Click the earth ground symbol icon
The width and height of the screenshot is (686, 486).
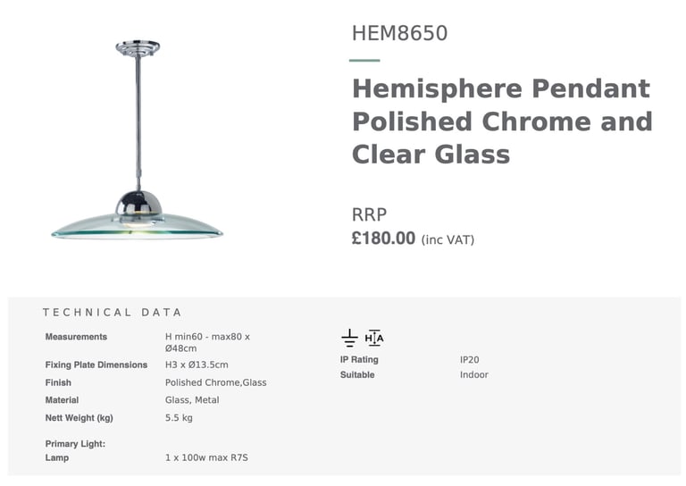coord(349,338)
